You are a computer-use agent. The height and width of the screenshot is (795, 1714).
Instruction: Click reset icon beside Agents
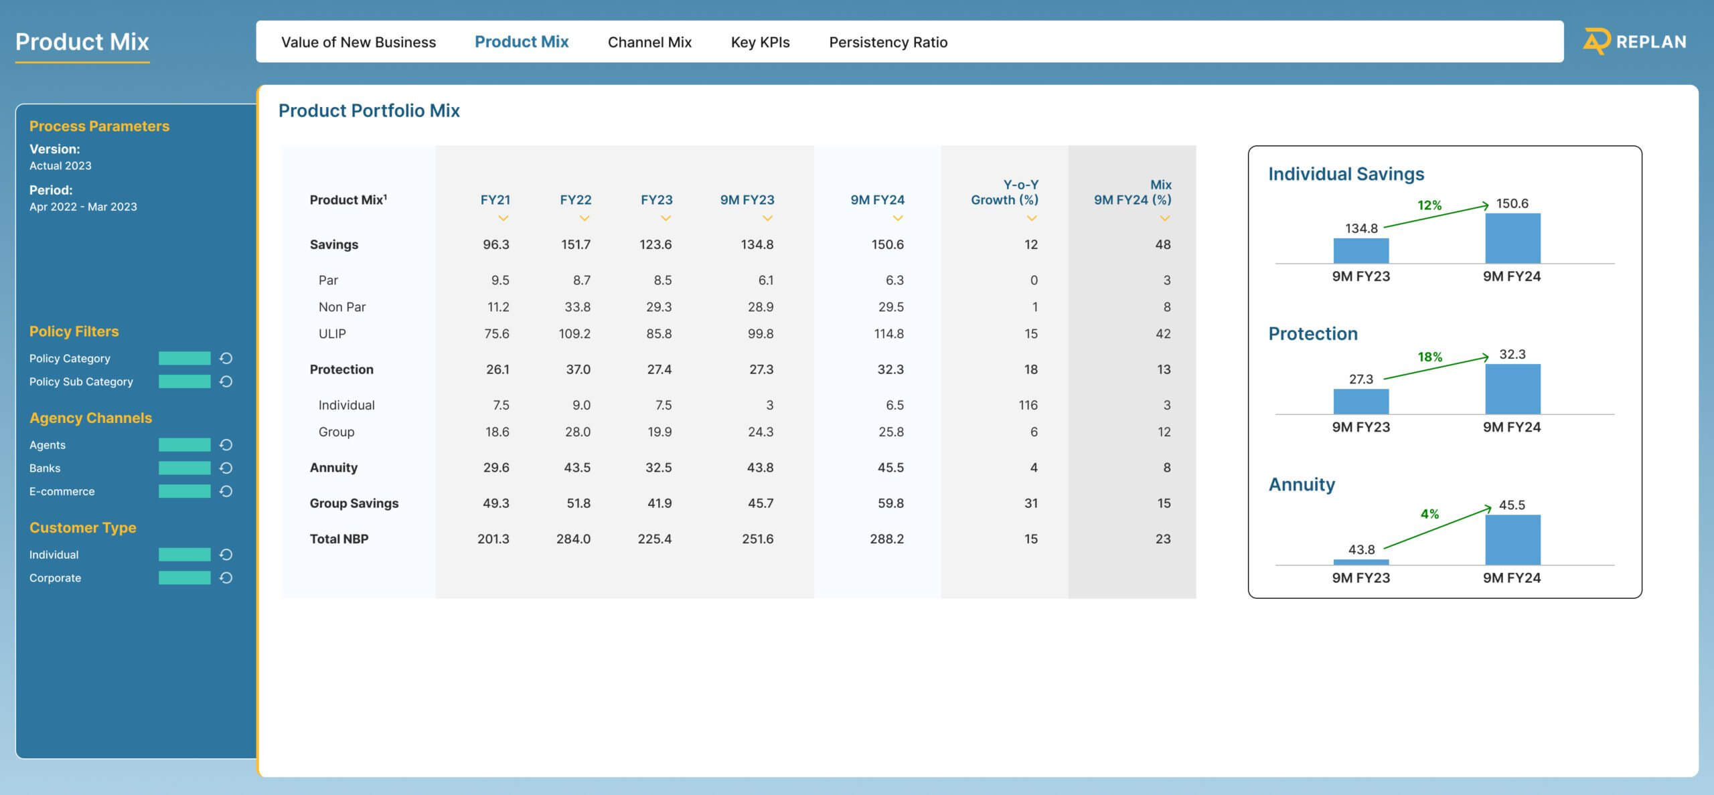click(226, 445)
